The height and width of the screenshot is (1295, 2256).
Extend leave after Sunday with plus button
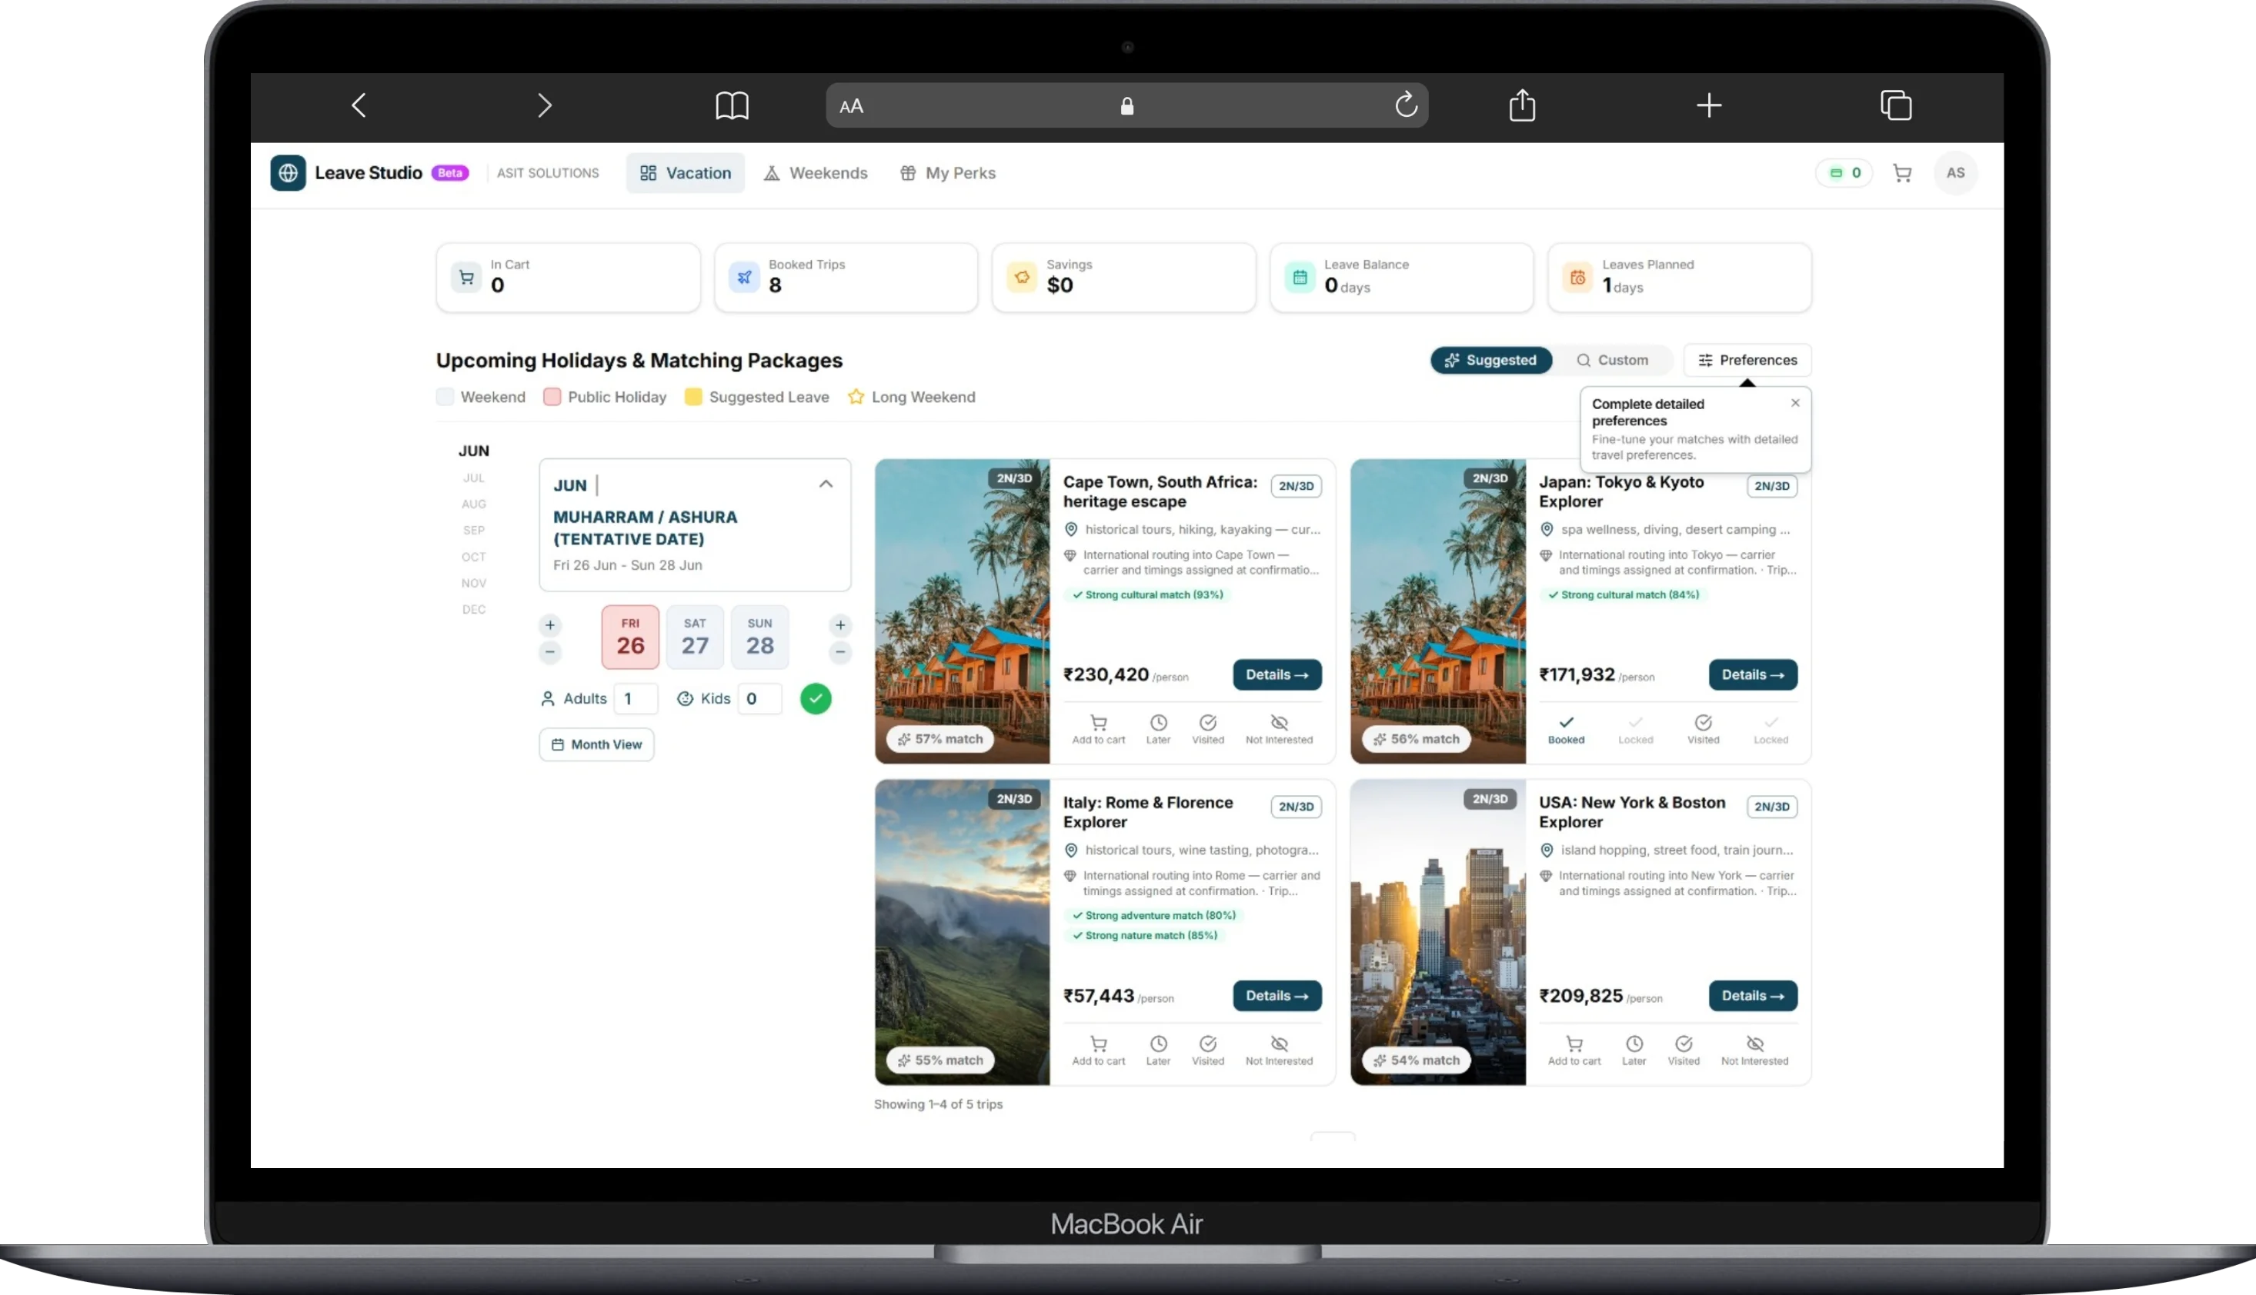click(840, 624)
